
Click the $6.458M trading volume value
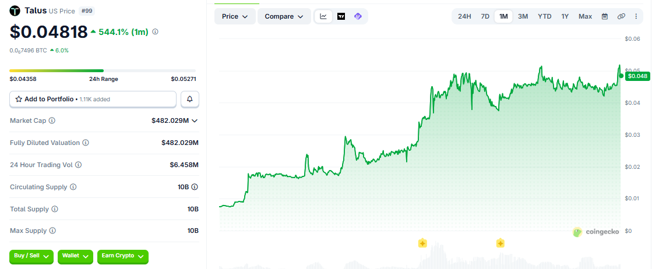pyautogui.click(x=184, y=165)
